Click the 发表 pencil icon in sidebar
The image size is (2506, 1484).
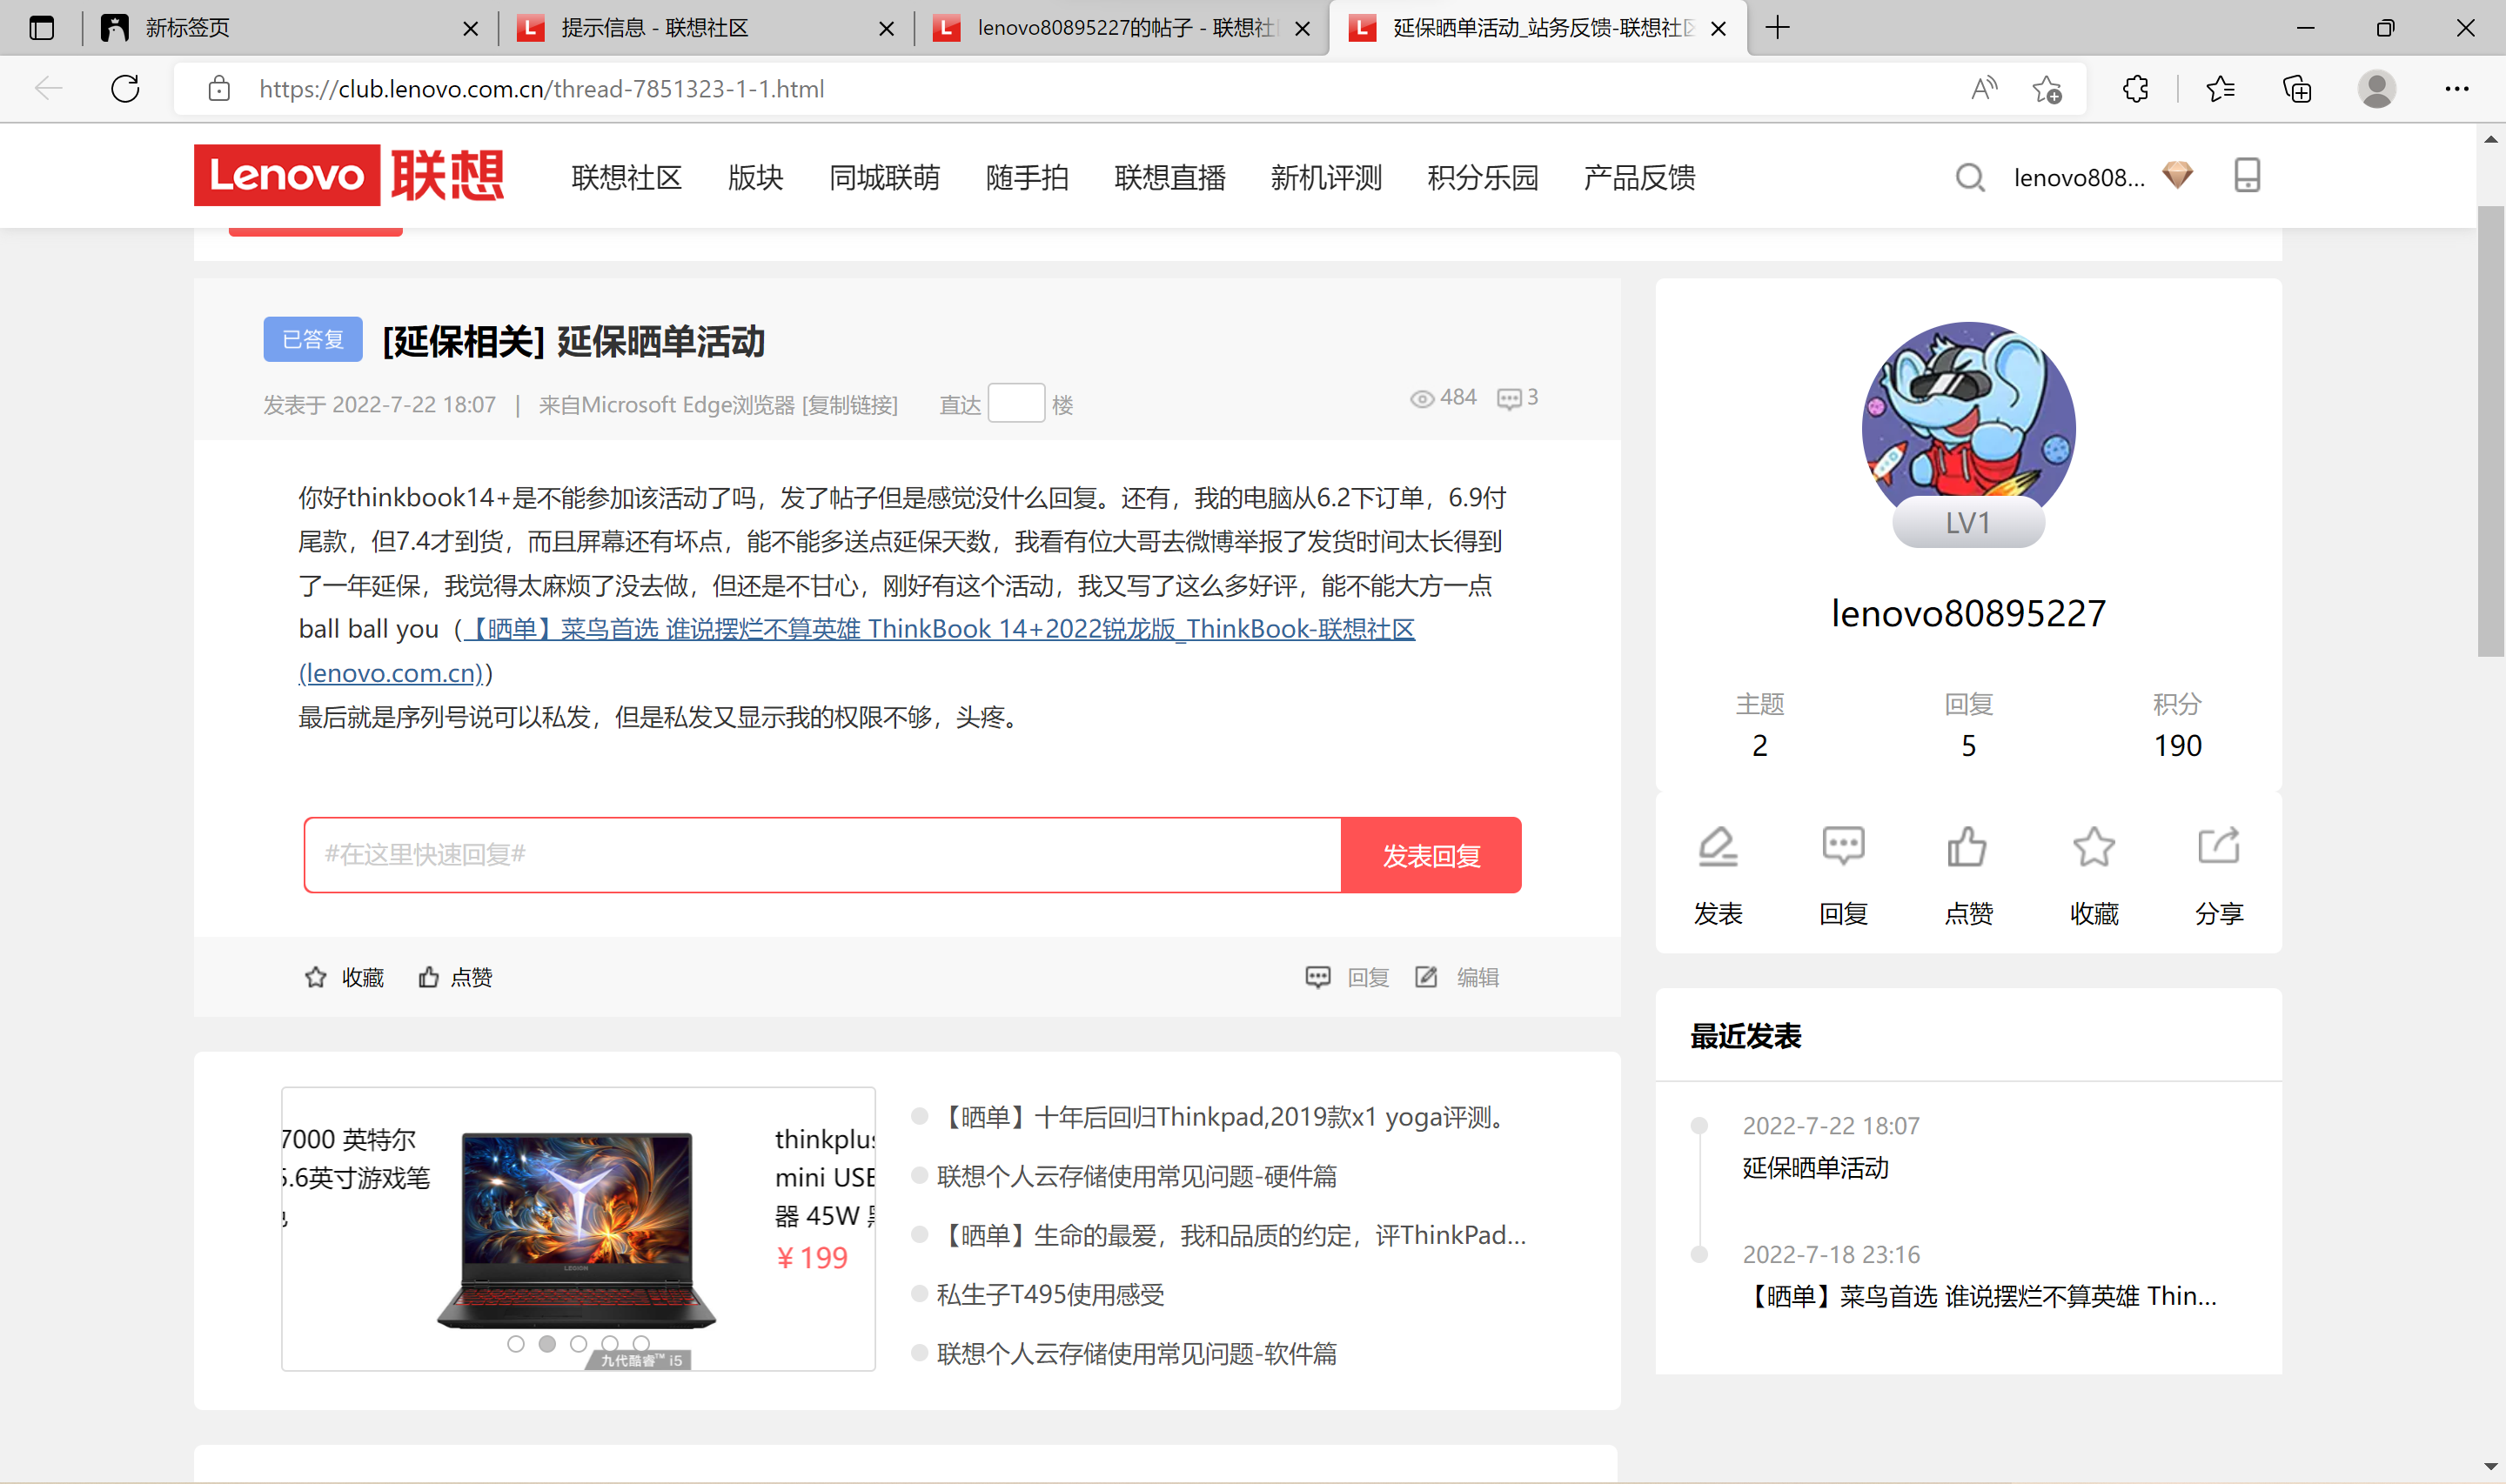1718,847
